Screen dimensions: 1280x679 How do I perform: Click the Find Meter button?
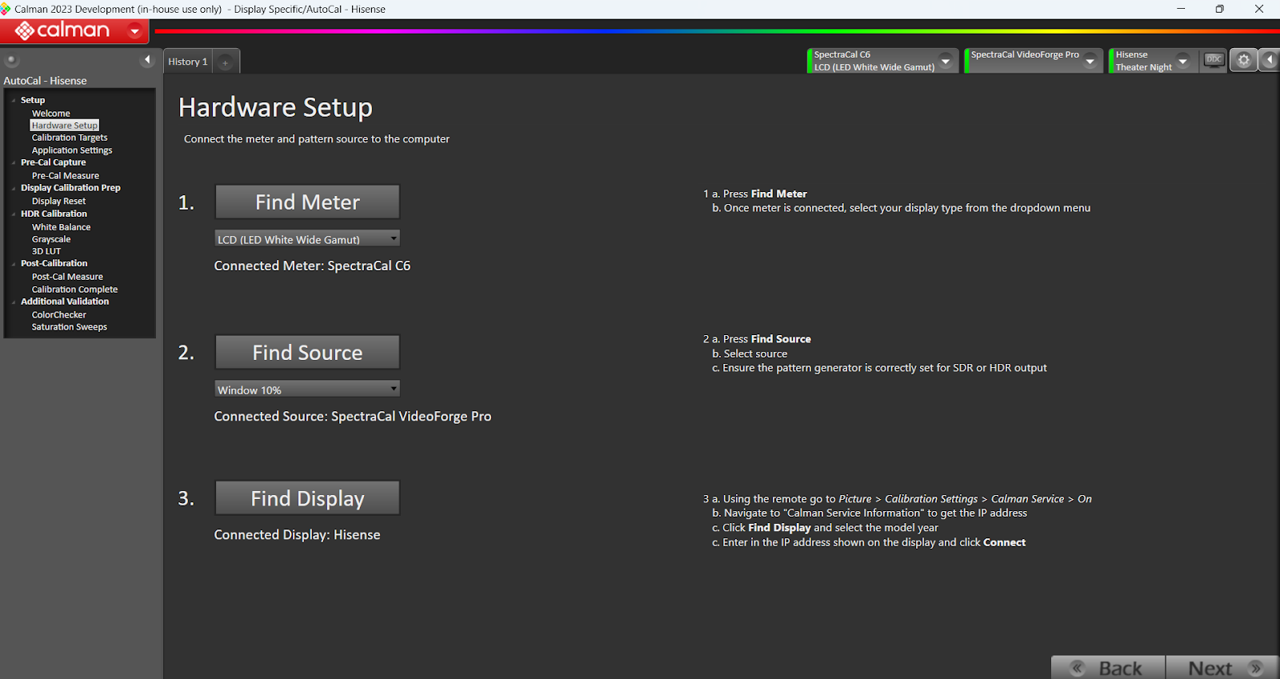(307, 202)
